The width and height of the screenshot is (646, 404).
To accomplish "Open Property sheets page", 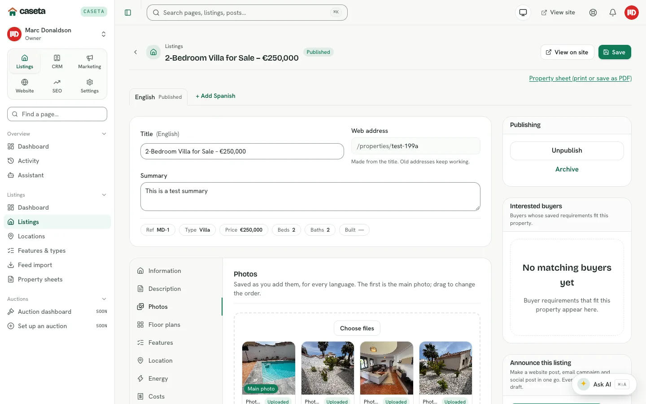I will pyautogui.click(x=57, y=279).
